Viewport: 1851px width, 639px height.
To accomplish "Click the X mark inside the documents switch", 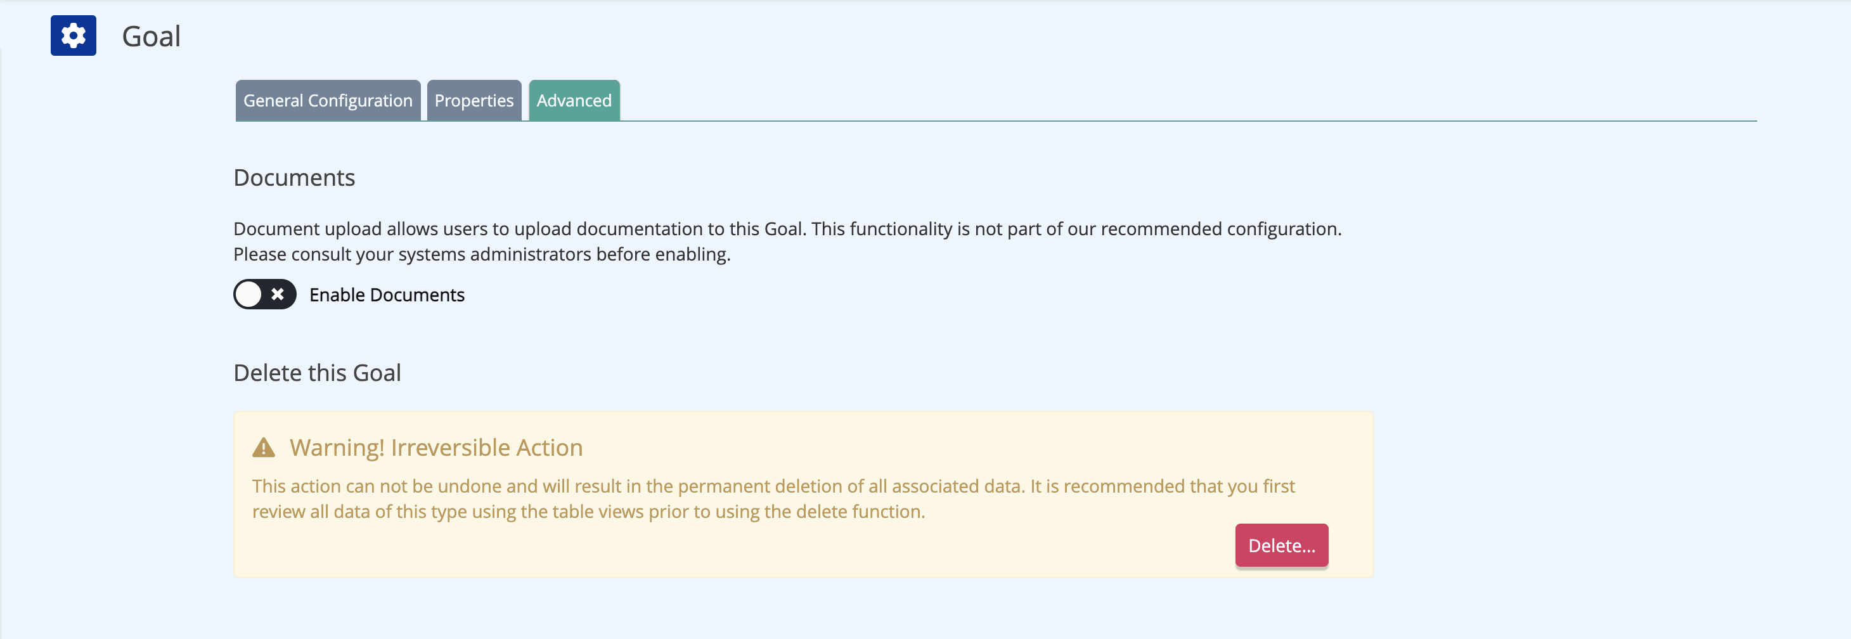I will (x=278, y=294).
